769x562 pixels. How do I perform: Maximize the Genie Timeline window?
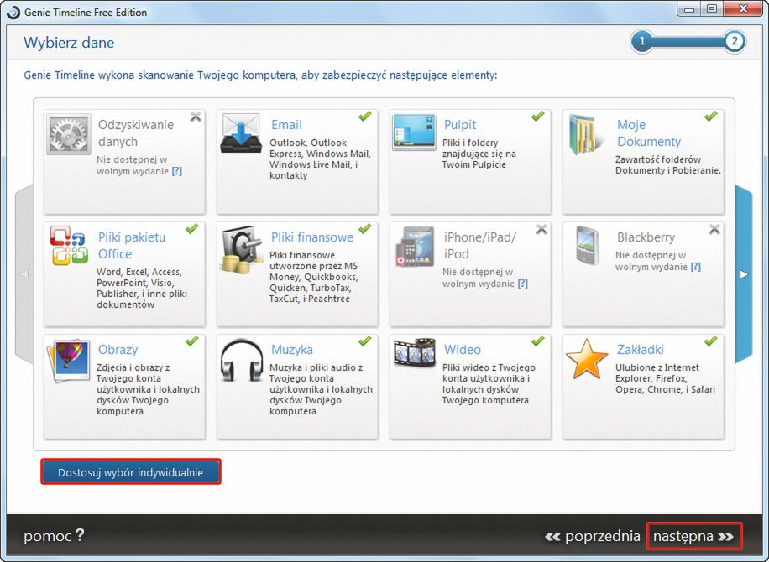712,9
